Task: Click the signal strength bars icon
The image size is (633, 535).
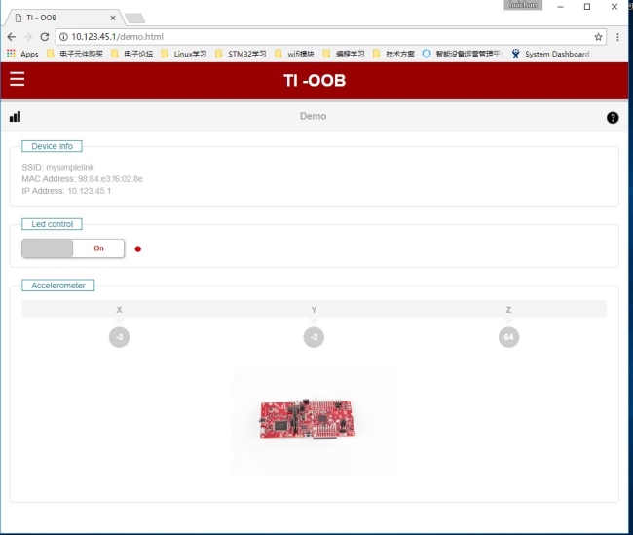Action: (x=15, y=117)
